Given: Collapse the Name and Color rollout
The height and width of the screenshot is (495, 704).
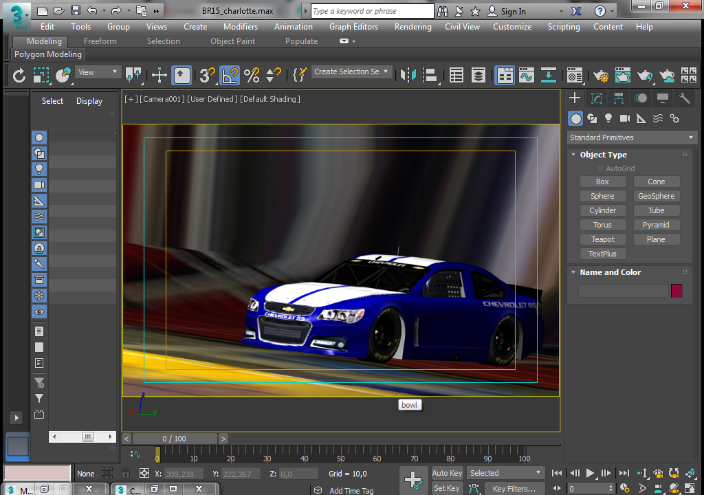Looking at the screenshot, I should (x=573, y=272).
